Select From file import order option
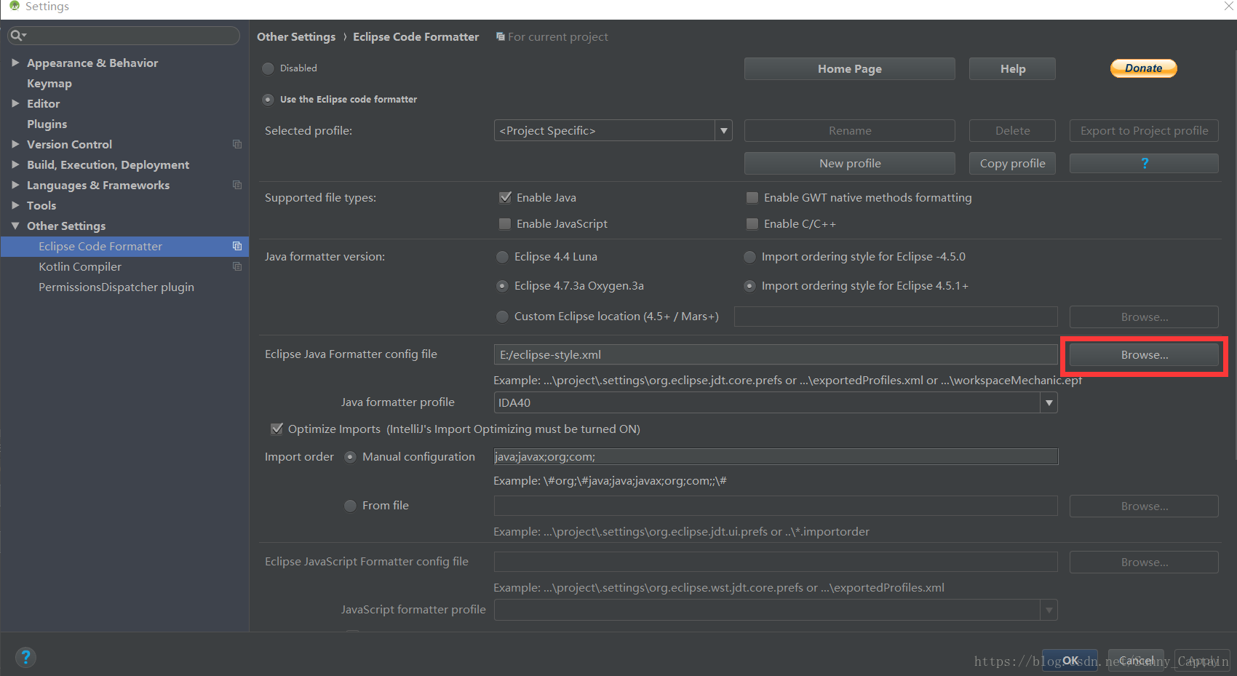The width and height of the screenshot is (1237, 676). point(350,506)
